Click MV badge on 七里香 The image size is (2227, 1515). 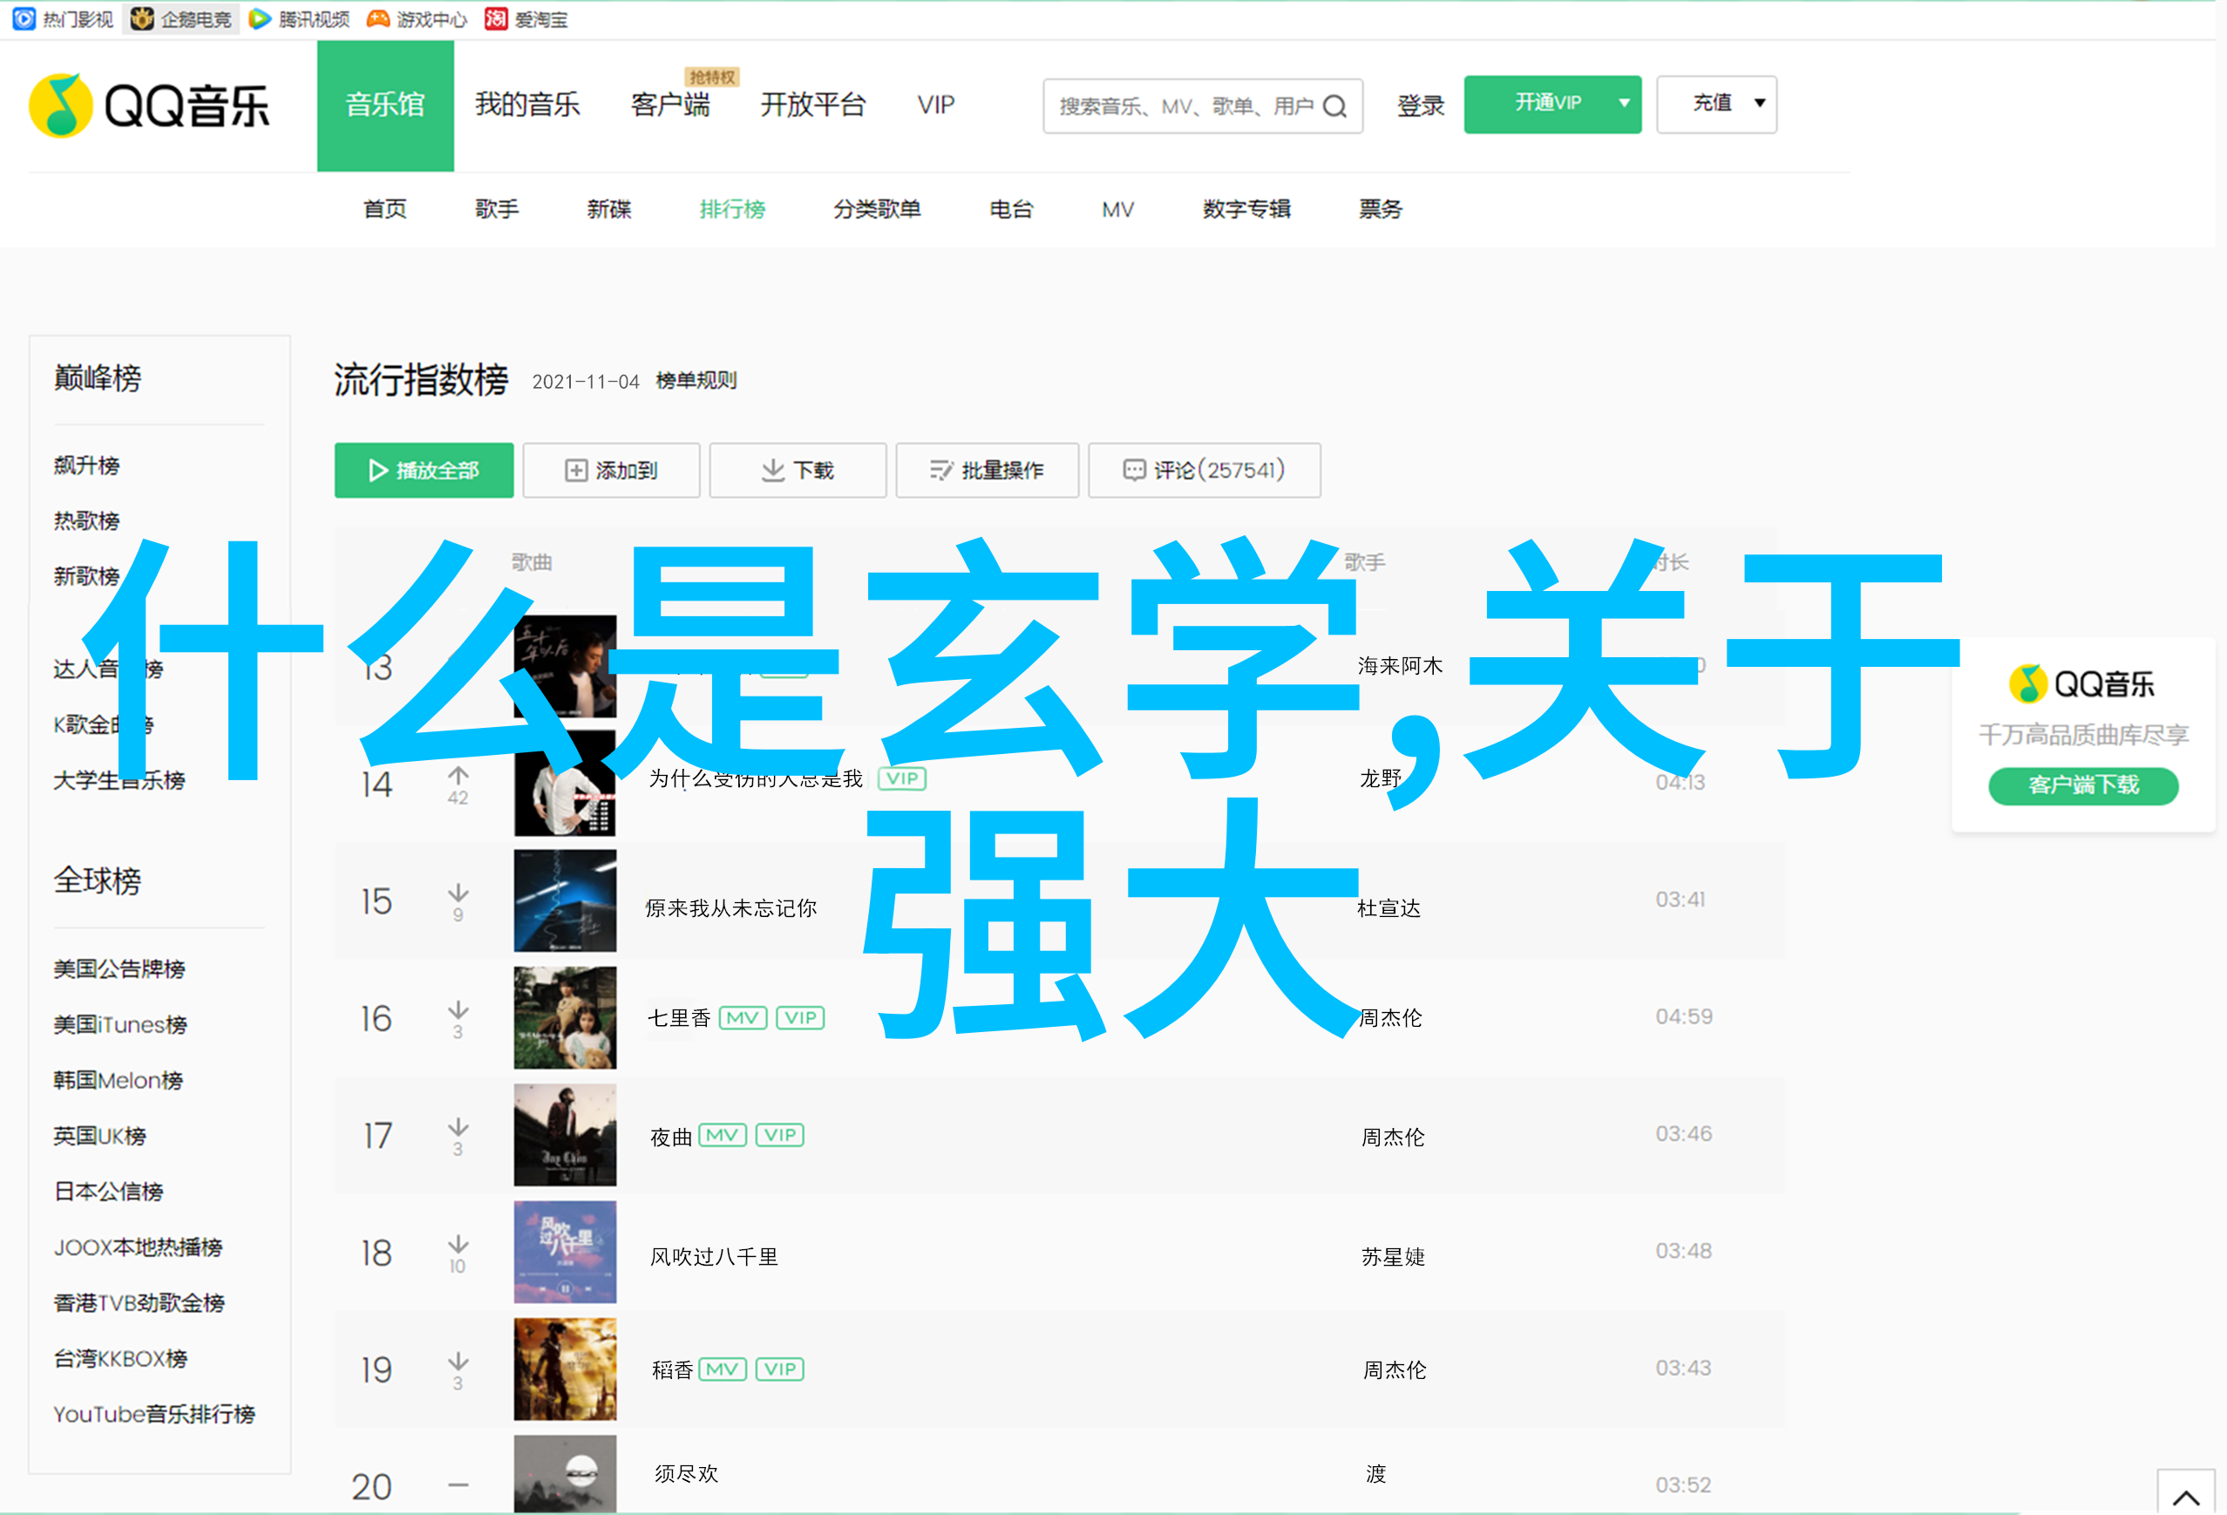click(743, 1017)
